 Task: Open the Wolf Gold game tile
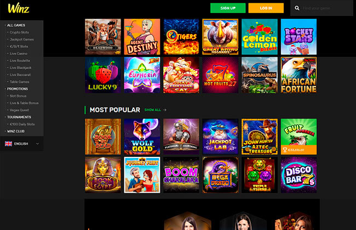(x=142, y=137)
